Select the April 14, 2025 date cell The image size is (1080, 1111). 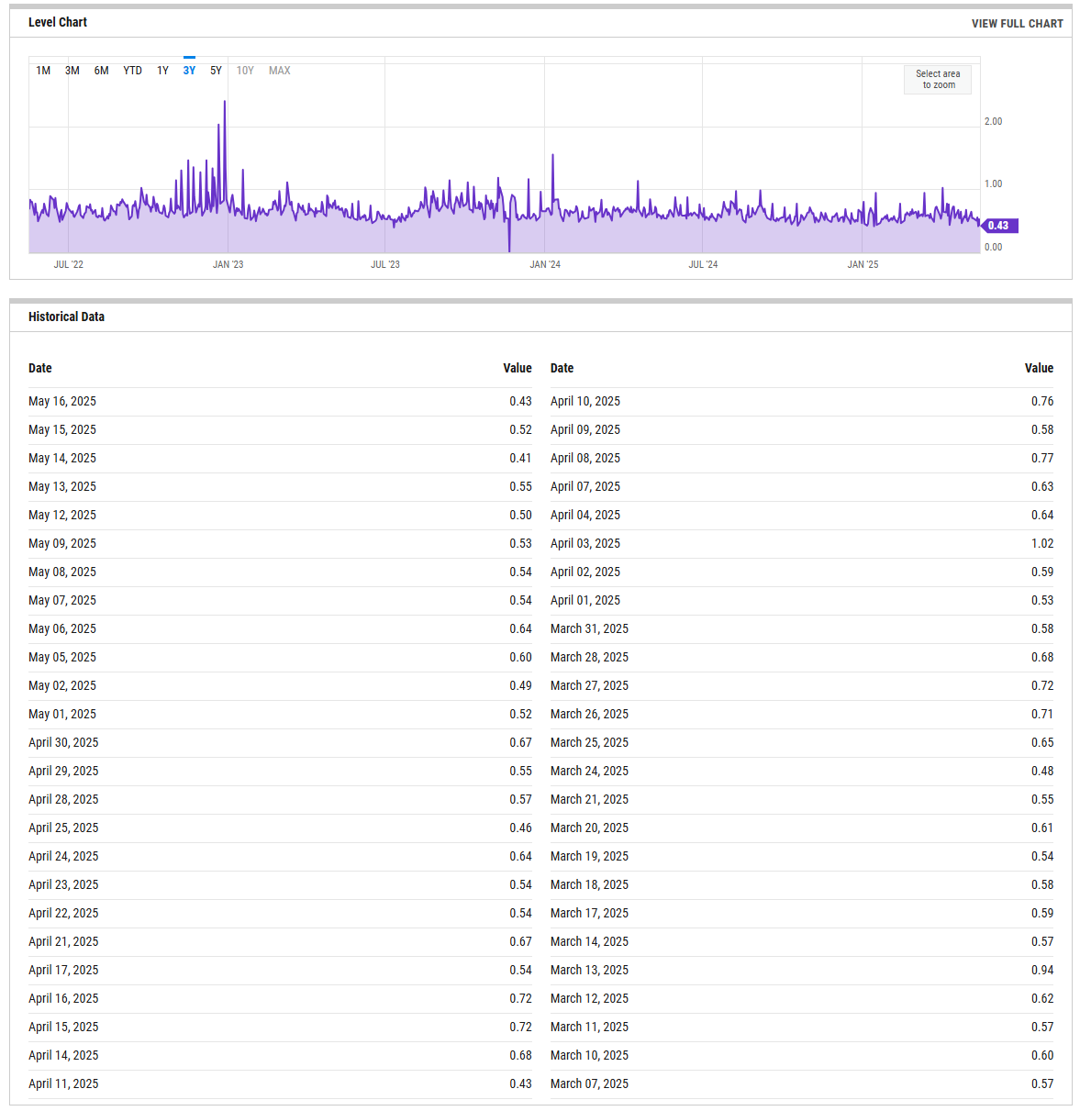pyautogui.click(x=63, y=1055)
